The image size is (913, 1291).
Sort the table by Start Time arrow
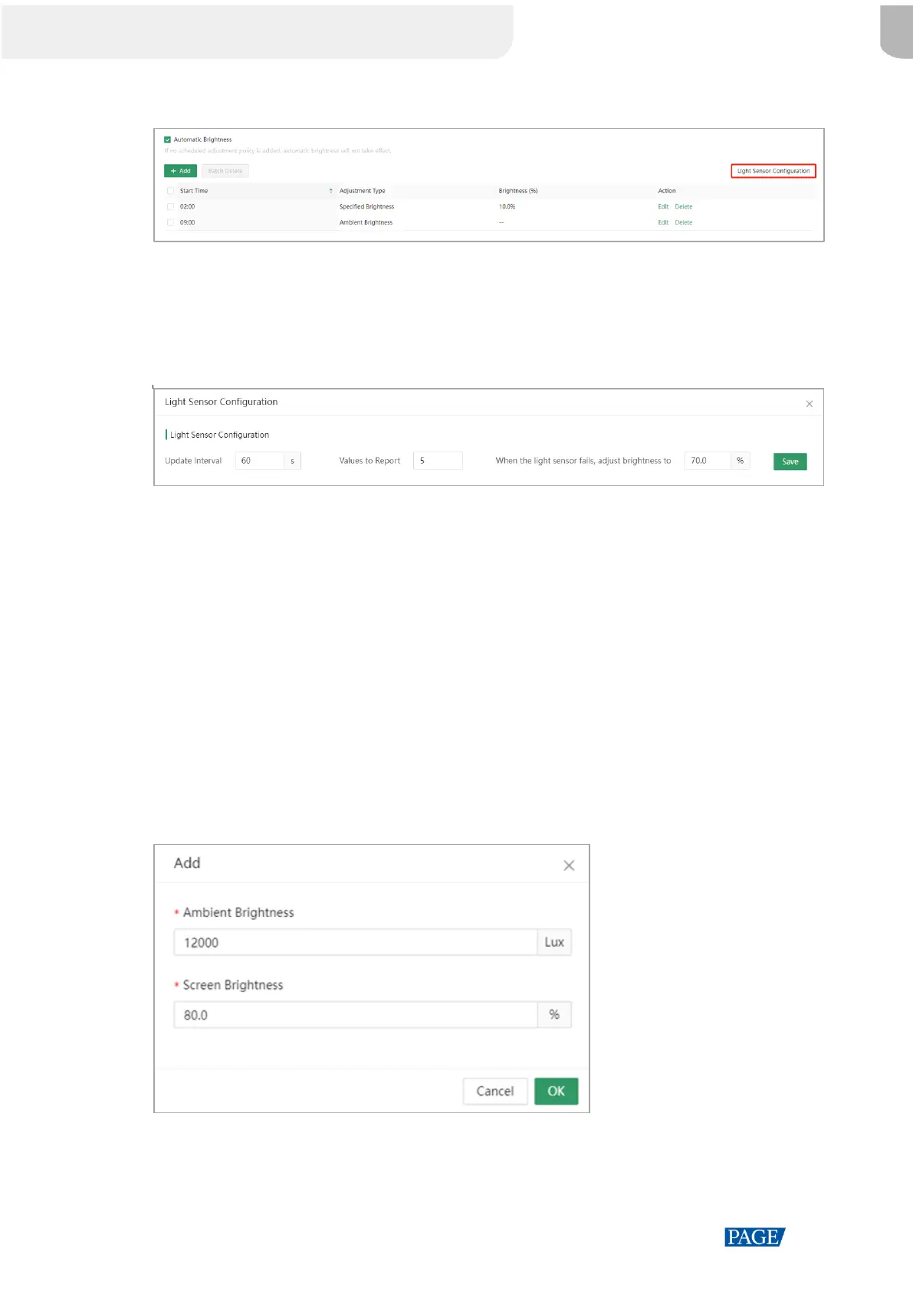pos(330,191)
